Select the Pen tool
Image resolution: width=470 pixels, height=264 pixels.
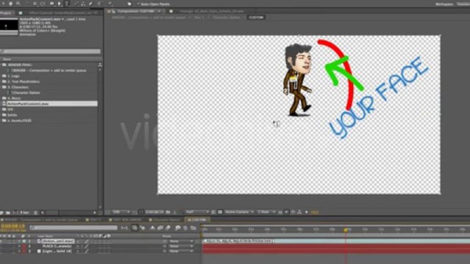[x=59, y=4]
